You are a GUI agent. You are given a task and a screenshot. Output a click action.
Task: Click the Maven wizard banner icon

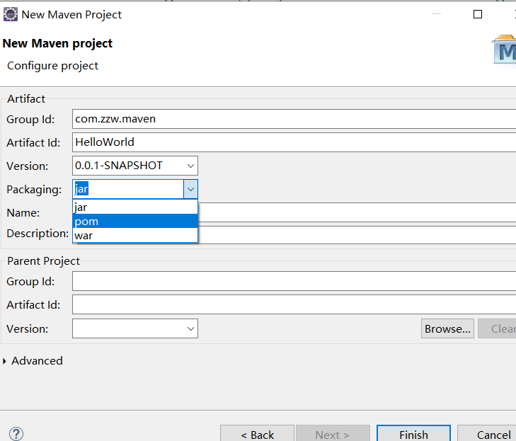pyautogui.click(x=504, y=50)
